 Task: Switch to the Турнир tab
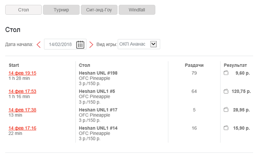61,10
